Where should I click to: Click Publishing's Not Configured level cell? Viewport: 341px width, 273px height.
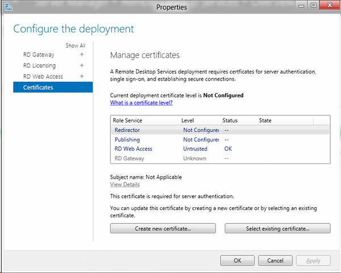(x=201, y=140)
